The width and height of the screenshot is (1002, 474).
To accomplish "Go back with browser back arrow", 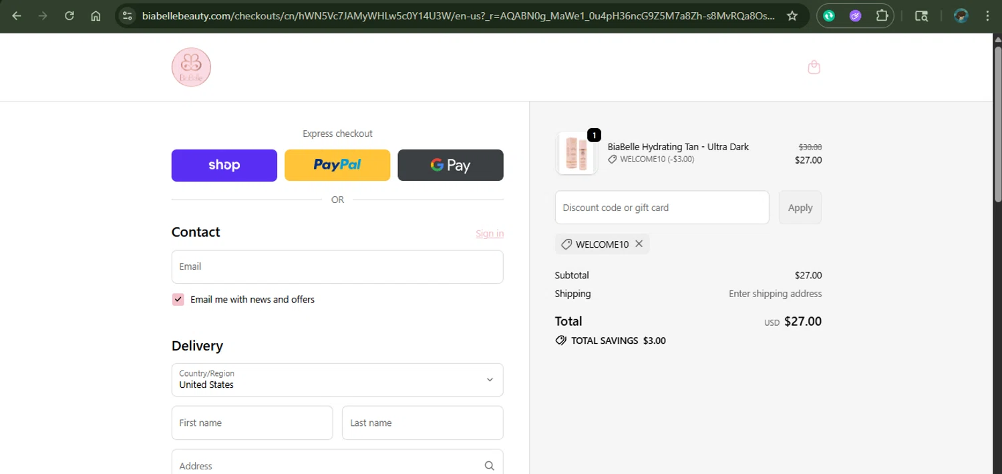I will tap(17, 16).
